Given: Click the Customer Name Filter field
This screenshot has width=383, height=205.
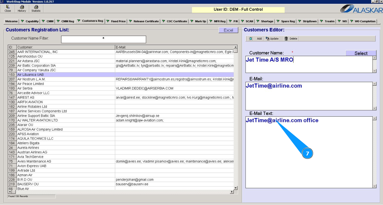Looking at the screenshot, I should pyautogui.click(x=103, y=39).
